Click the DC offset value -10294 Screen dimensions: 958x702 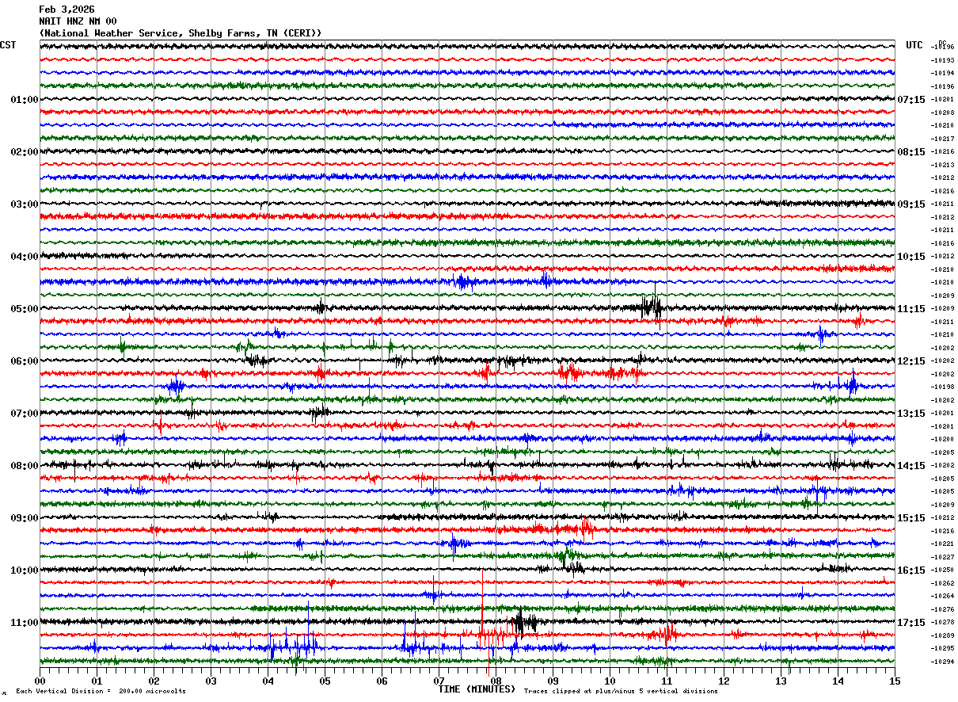tap(943, 662)
